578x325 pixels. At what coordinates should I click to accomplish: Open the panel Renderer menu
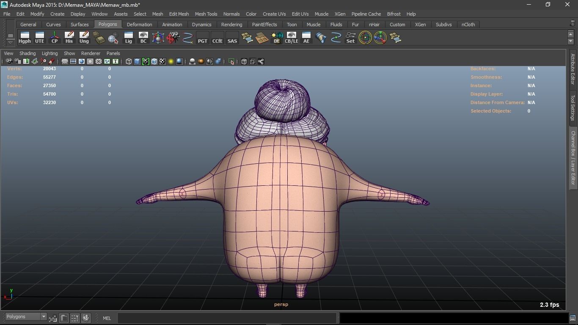[91, 53]
